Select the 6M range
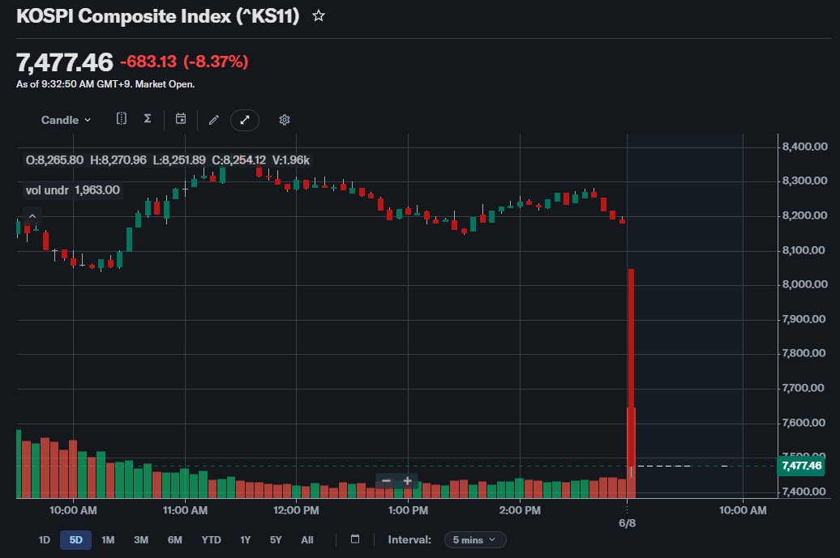Image resolution: width=840 pixels, height=558 pixels. (x=174, y=540)
